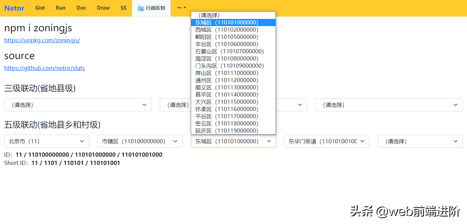Click the Netnr brand logo
This screenshot has width=467, height=224.
tap(14, 8)
